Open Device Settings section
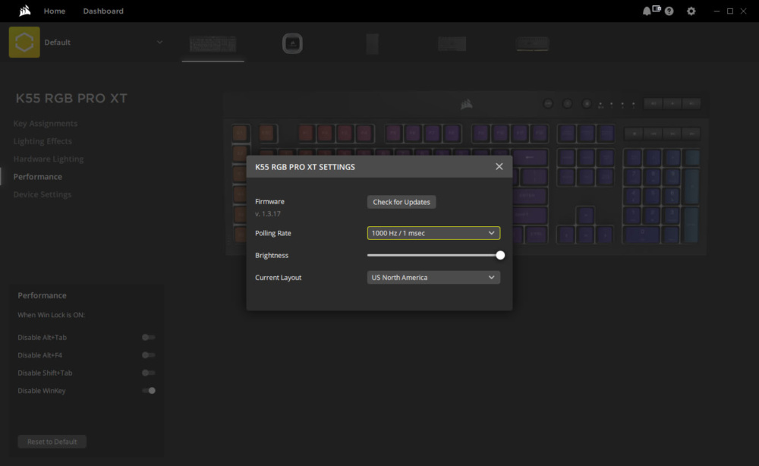The image size is (759, 466). [42, 194]
